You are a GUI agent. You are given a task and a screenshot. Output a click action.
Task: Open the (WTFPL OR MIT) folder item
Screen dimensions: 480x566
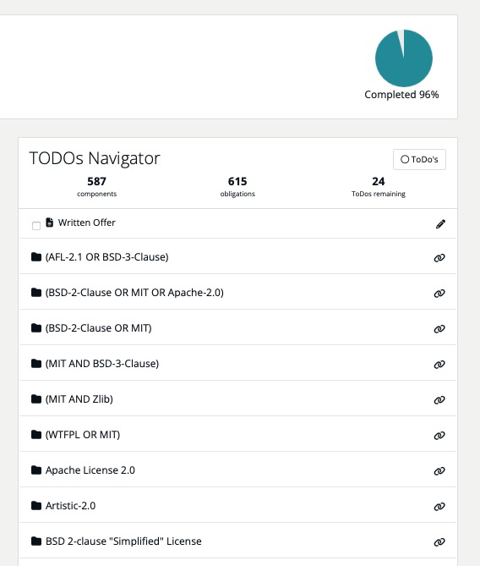tap(83, 435)
